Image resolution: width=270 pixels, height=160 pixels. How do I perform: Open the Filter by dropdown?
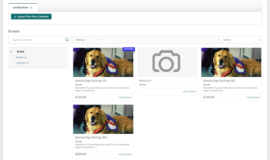pos(86,40)
